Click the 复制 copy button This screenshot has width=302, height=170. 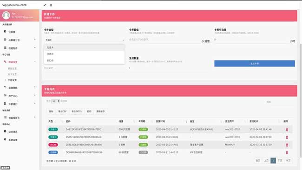click(x=51, y=111)
